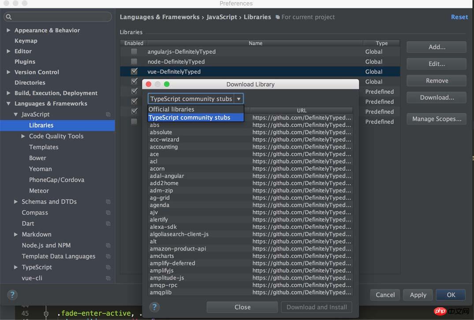Image resolution: width=474 pixels, height=320 pixels.
Task: Expand Schemas and DTDs node
Action: (16, 202)
